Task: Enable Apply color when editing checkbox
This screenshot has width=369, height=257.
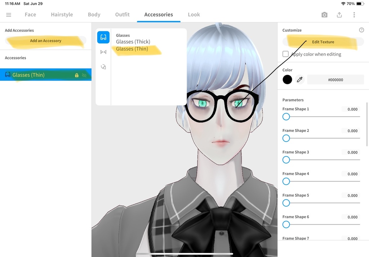Action: point(285,54)
